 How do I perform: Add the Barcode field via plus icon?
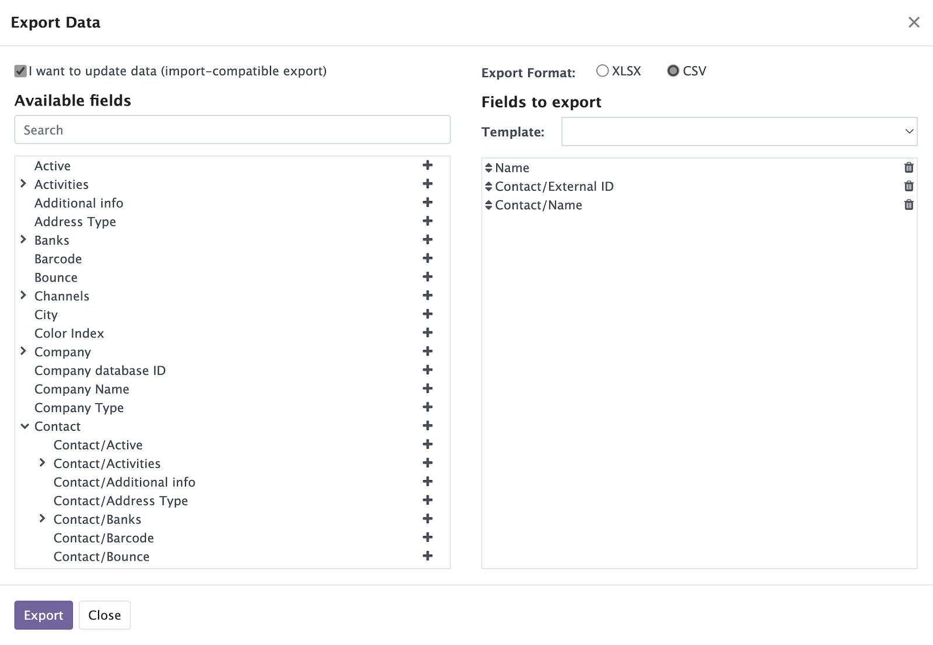[x=427, y=258]
